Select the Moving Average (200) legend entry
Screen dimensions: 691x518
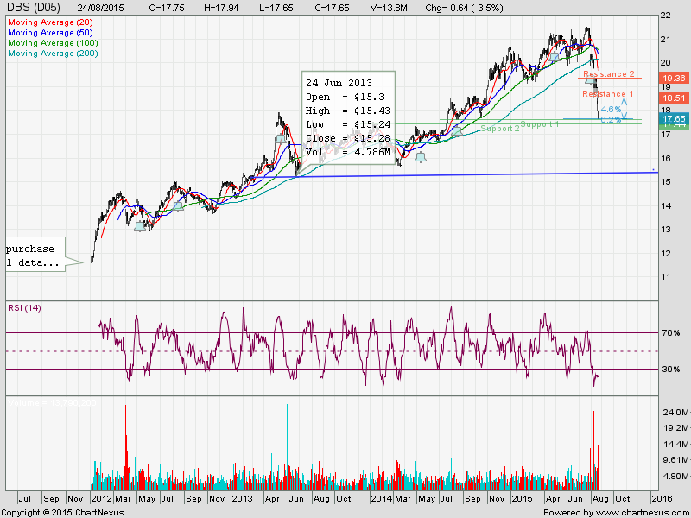click(x=53, y=54)
